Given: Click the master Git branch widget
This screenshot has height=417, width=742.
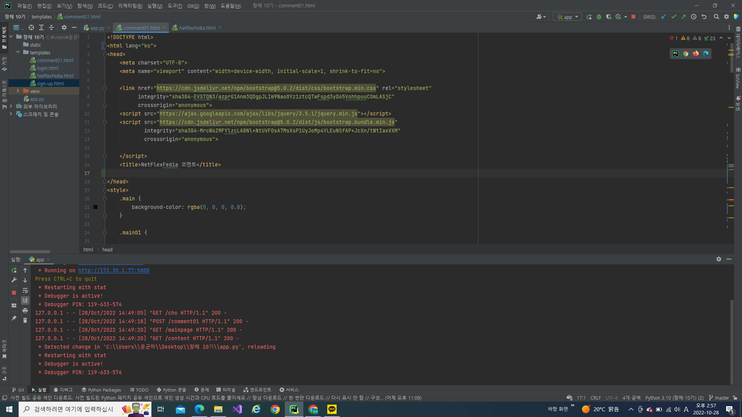Looking at the screenshot, I should (719, 398).
